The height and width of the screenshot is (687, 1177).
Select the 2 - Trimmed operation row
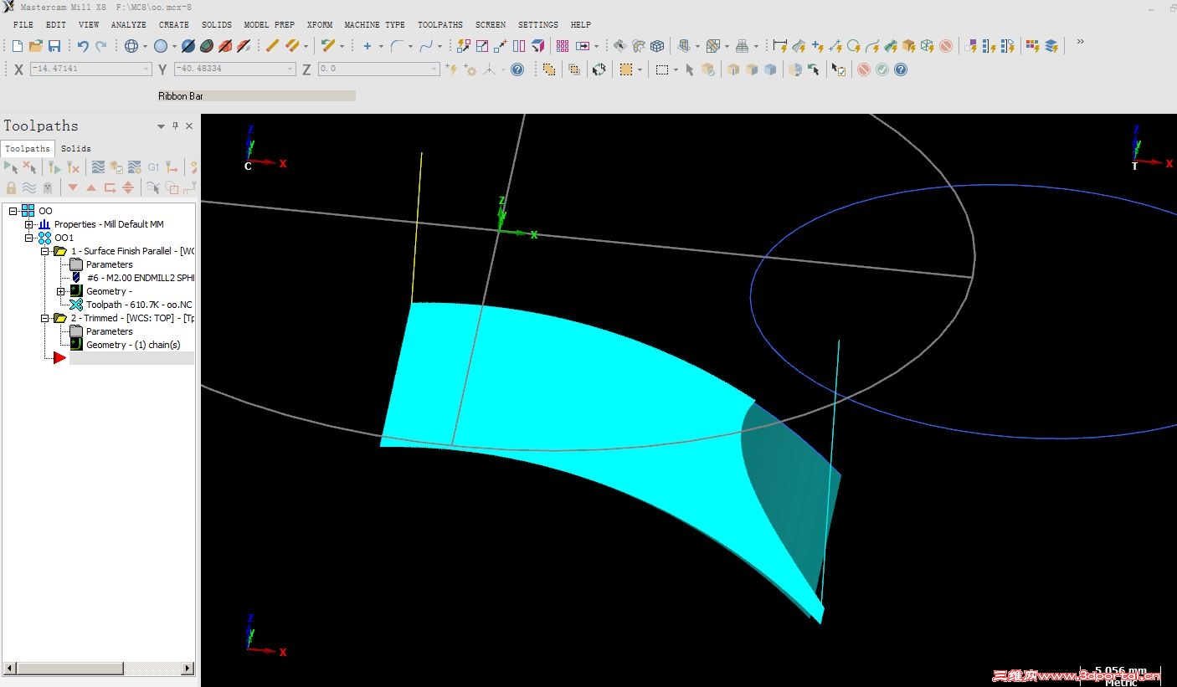pyautogui.click(x=132, y=318)
